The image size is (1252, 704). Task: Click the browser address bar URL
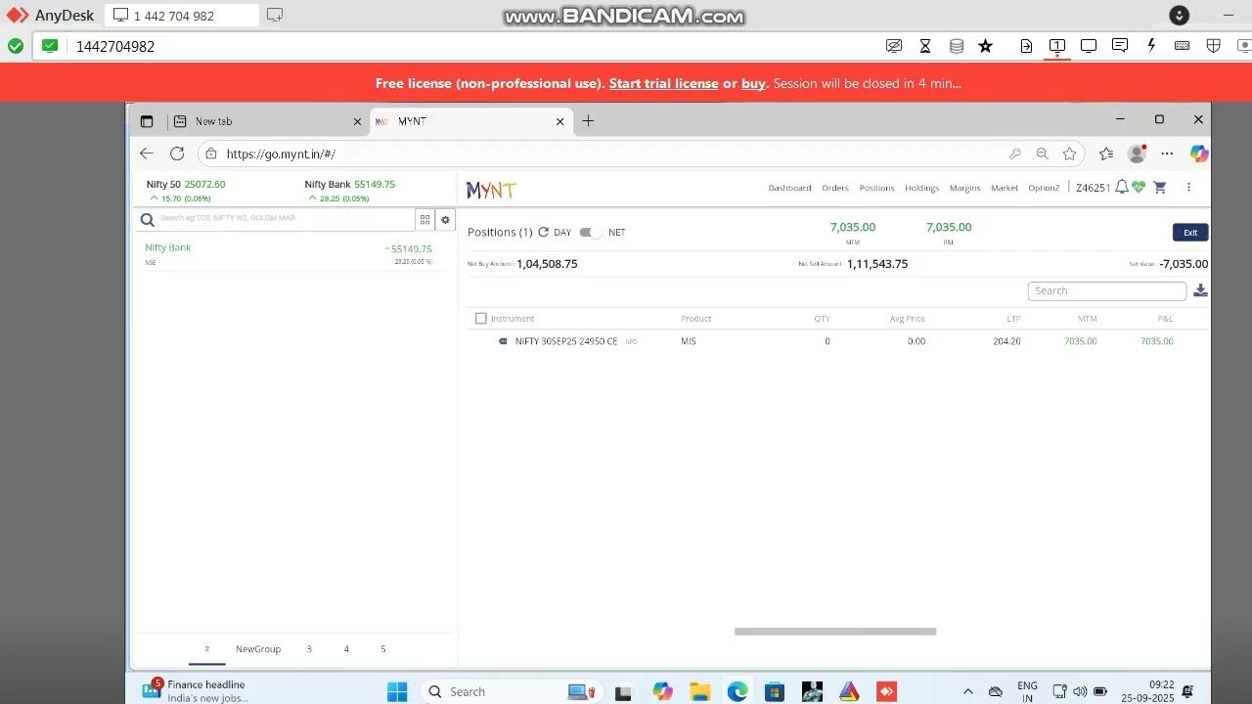[281, 154]
